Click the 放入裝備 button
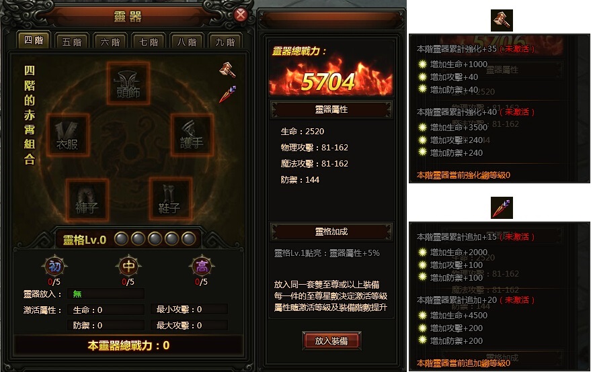593x372 pixels. tap(331, 340)
